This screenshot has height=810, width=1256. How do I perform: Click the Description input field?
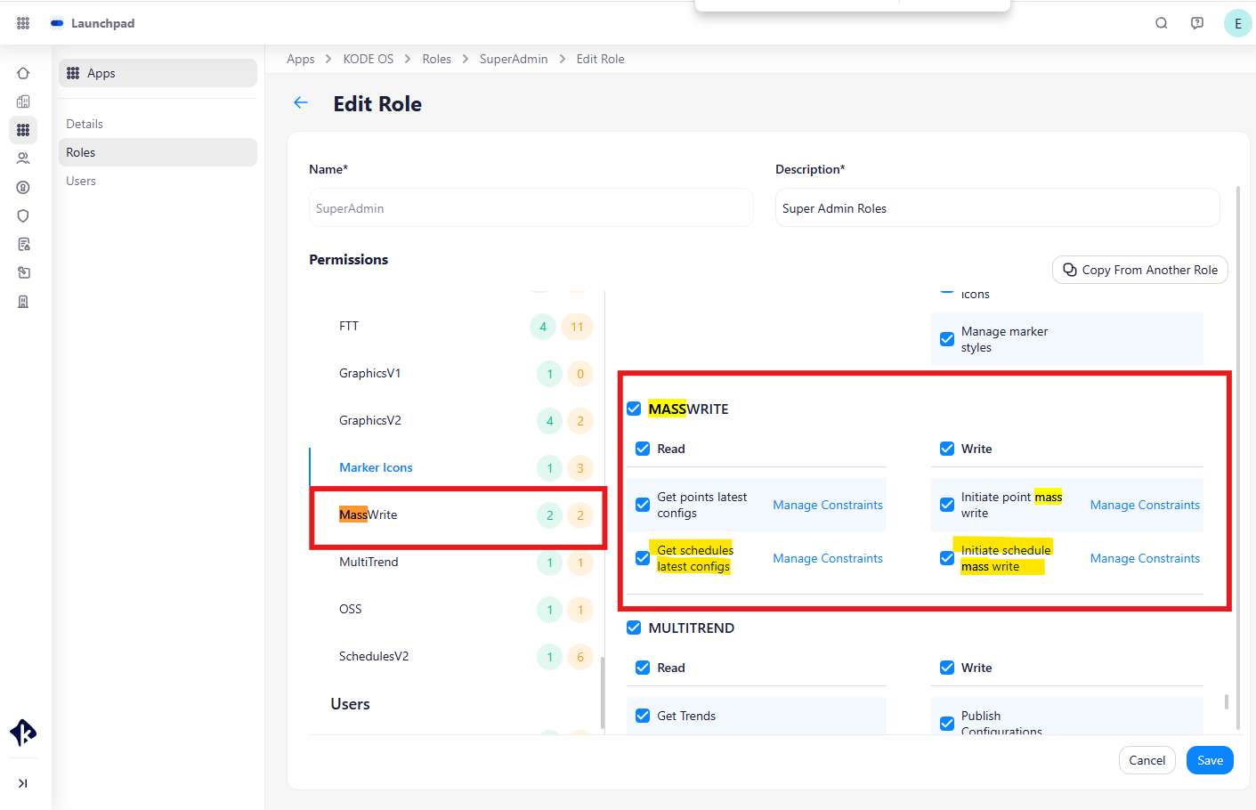pyautogui.click(x=997, y=208)
